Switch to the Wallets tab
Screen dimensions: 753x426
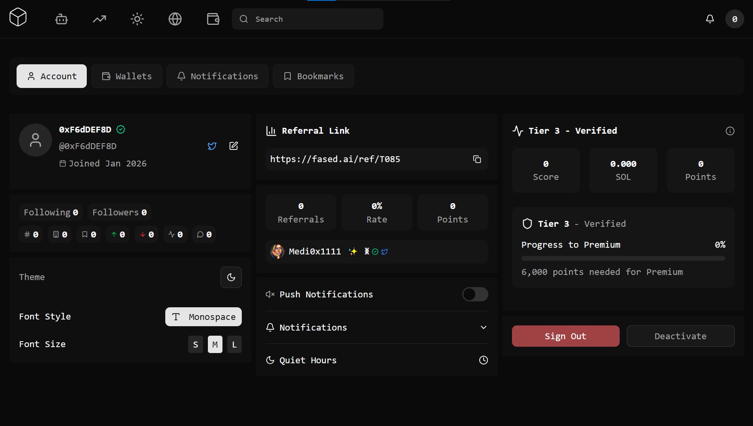pos(127,76)
